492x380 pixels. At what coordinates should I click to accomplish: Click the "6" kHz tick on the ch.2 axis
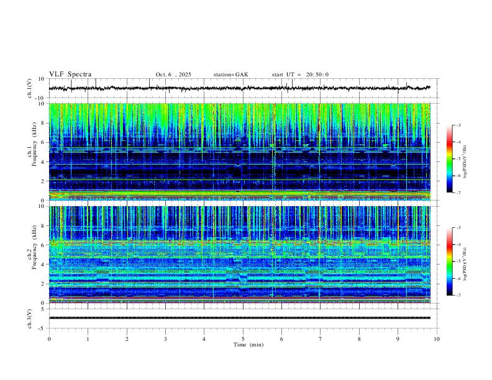click(x=43, y=245)
